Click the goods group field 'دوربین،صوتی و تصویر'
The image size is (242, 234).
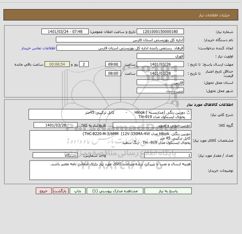152,125
